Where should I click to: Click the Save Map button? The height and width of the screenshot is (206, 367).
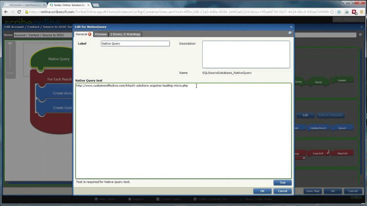(x=313, y=191)
